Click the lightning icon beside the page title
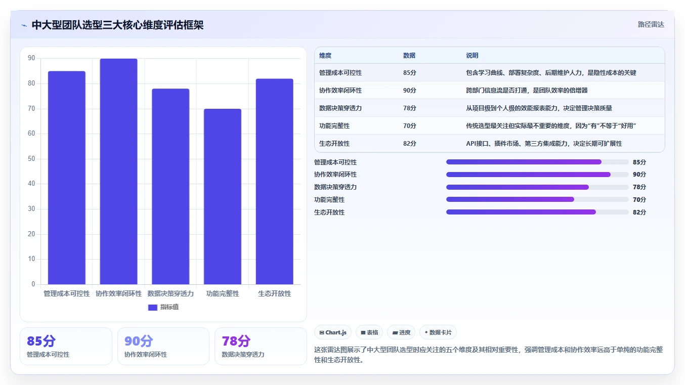The width and height of the screenshot is (685, 385). click(24, 25)
